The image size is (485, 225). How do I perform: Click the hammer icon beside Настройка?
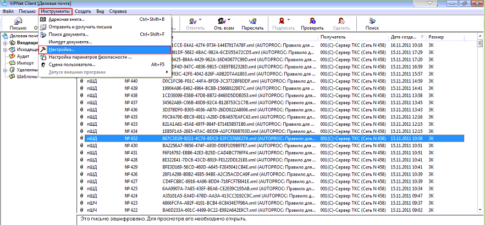[x=43, y=49]
